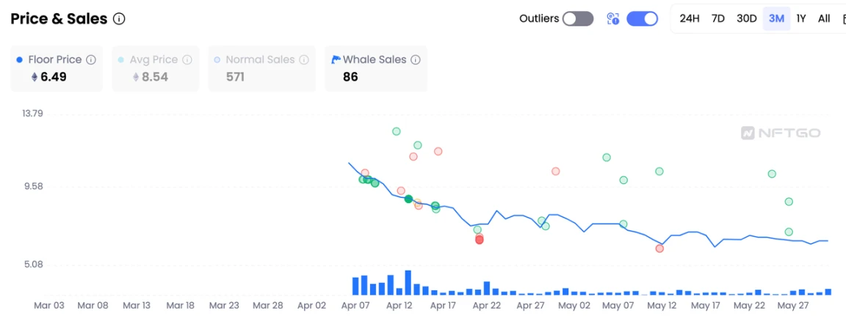Choose the 30D time range tab
Image resolution: width=846 pixels, height=316 pixels.
point(746,18)
